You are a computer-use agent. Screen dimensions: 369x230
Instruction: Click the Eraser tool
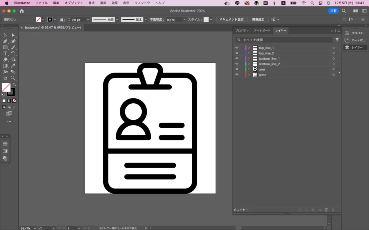5,60
